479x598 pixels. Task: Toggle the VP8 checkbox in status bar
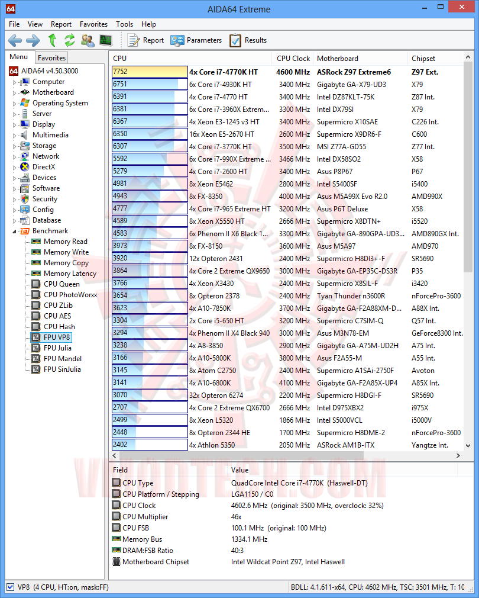[11, 587]
